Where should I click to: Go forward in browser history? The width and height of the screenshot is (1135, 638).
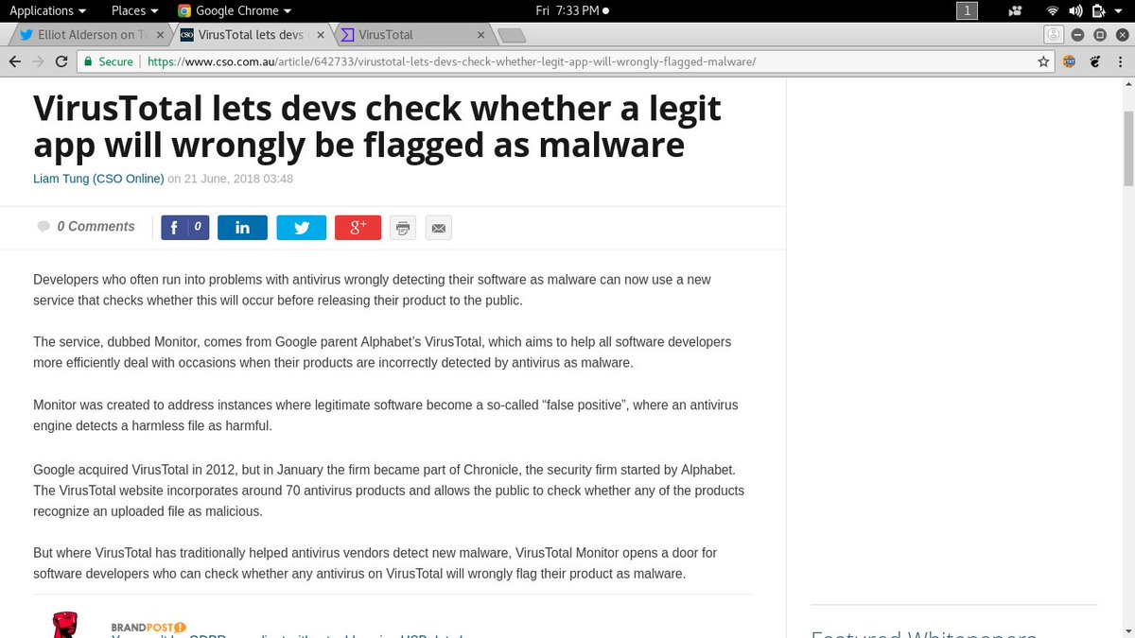click(38, 61)
